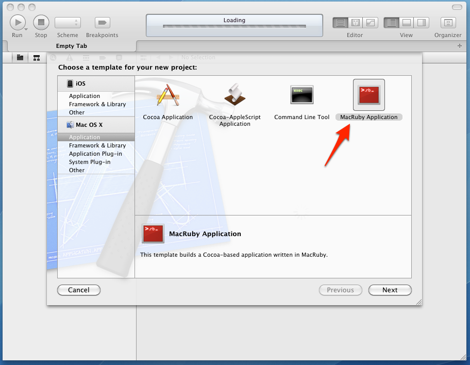Select Framework & Library under Mac OS X

click(97, 145)
